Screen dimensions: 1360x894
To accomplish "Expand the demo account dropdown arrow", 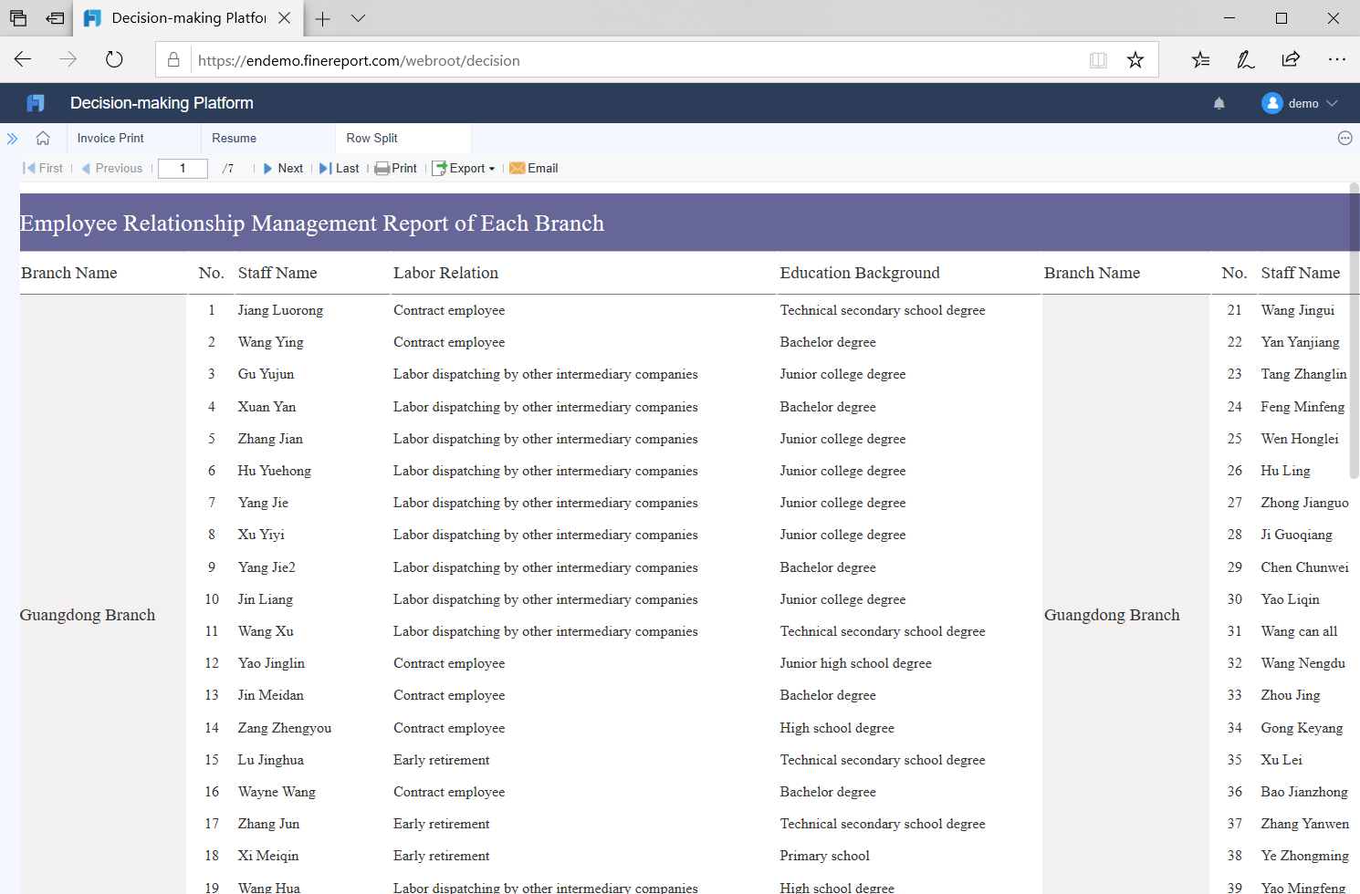I will (1332, 103).
